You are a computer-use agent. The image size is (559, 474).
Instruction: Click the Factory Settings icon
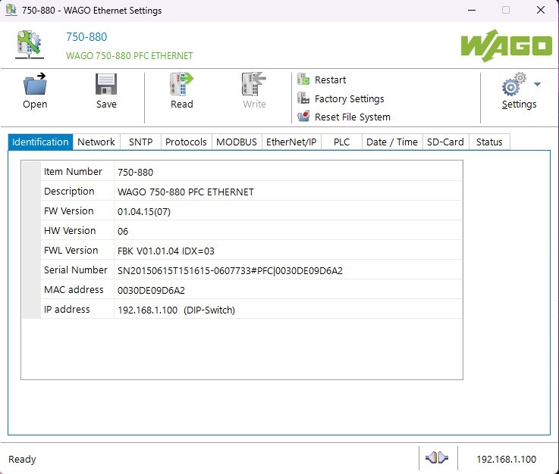point(303,98)
